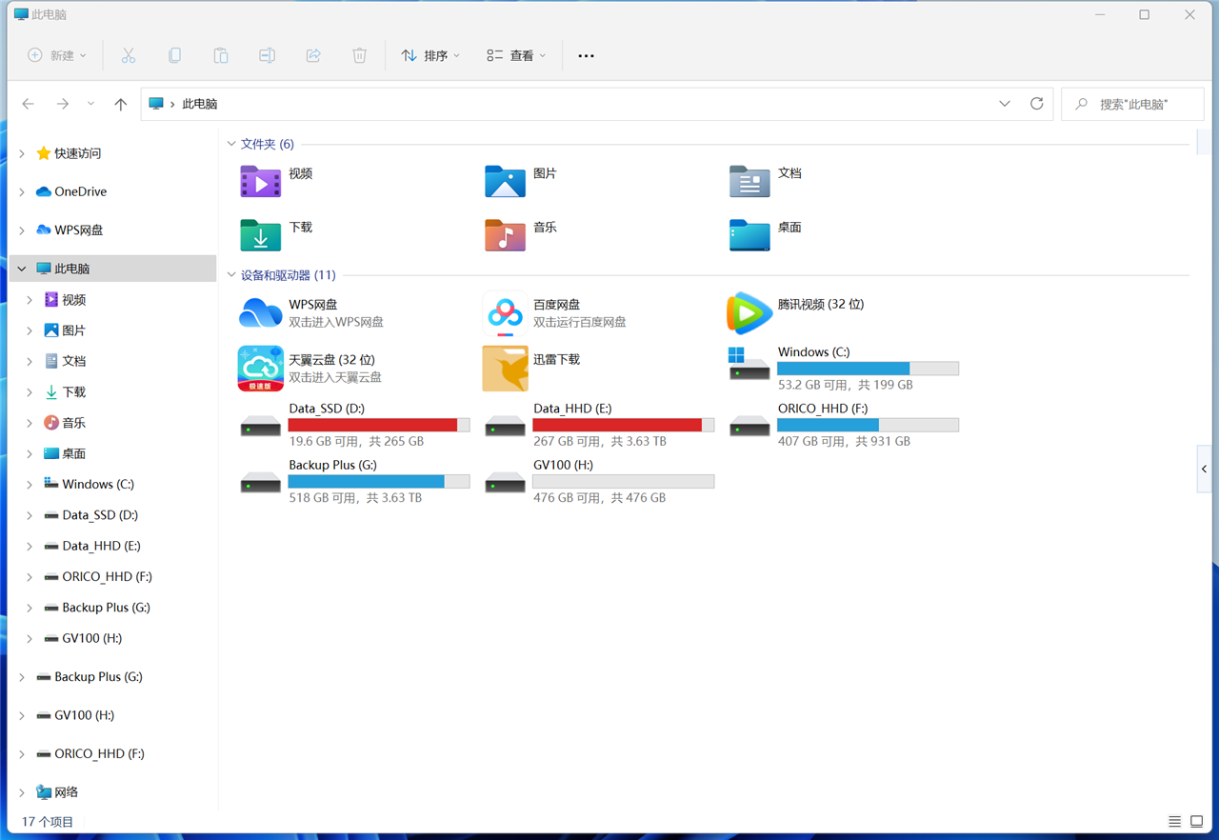Open 下载 in navigation pane
This screenshot has width=1219, height=840.
(65, 391)
